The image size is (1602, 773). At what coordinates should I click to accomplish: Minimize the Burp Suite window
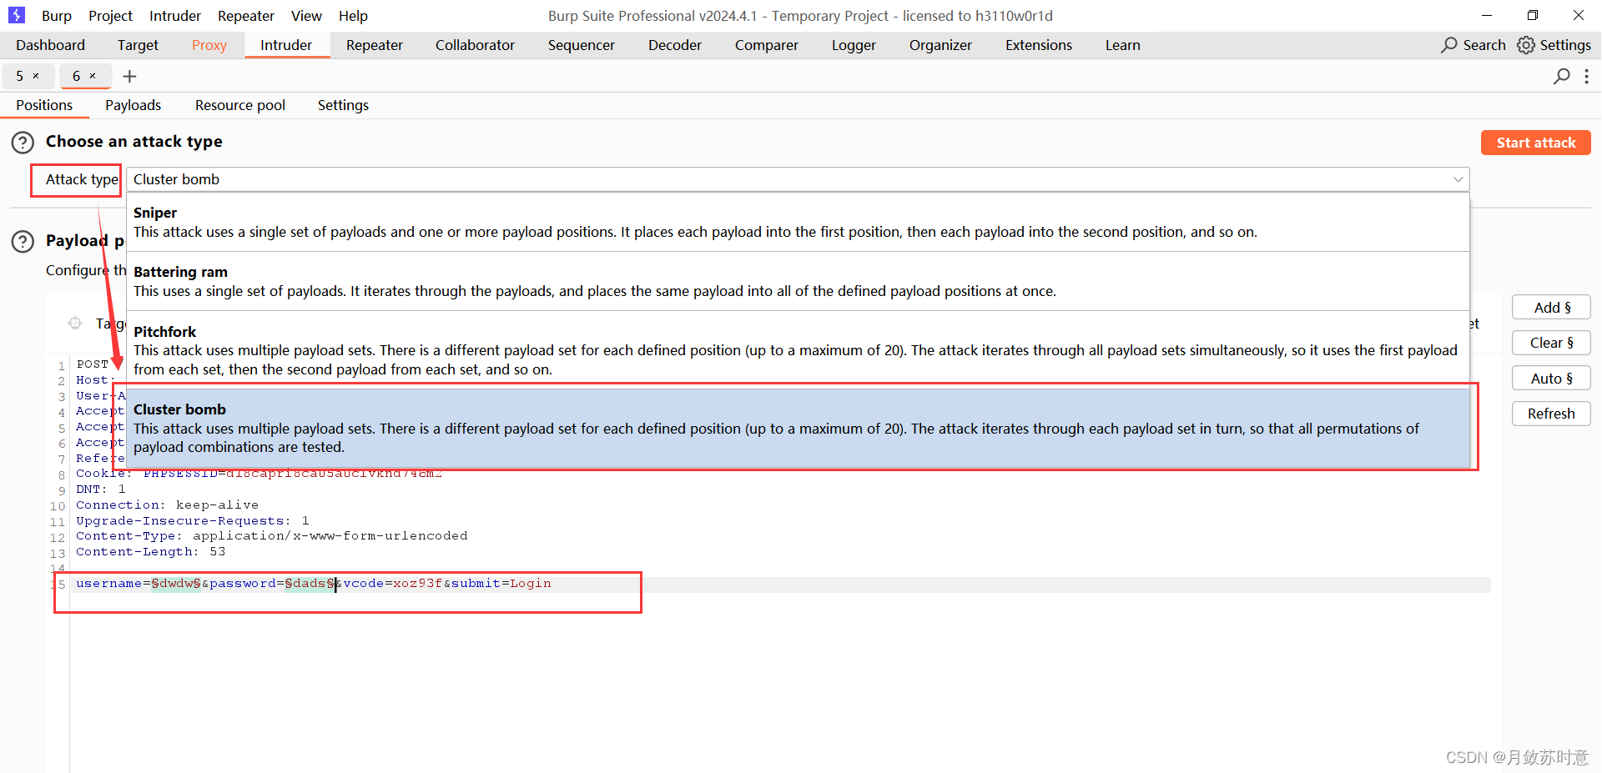pyautogui.click(x=1486, y=16)
